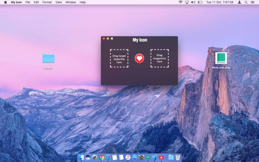The height and width of the screenshot is (162, 259).
Task: Click the date and time in menu bar
Action: tap(220, 2)
